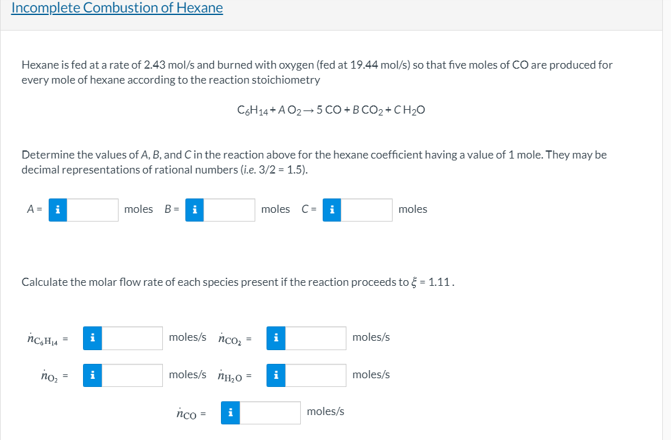The height and width of the screenshot is (440, 671).
Task: Select the input field for coefficient B
Action: pyautogui.click(x=230, y=210)
